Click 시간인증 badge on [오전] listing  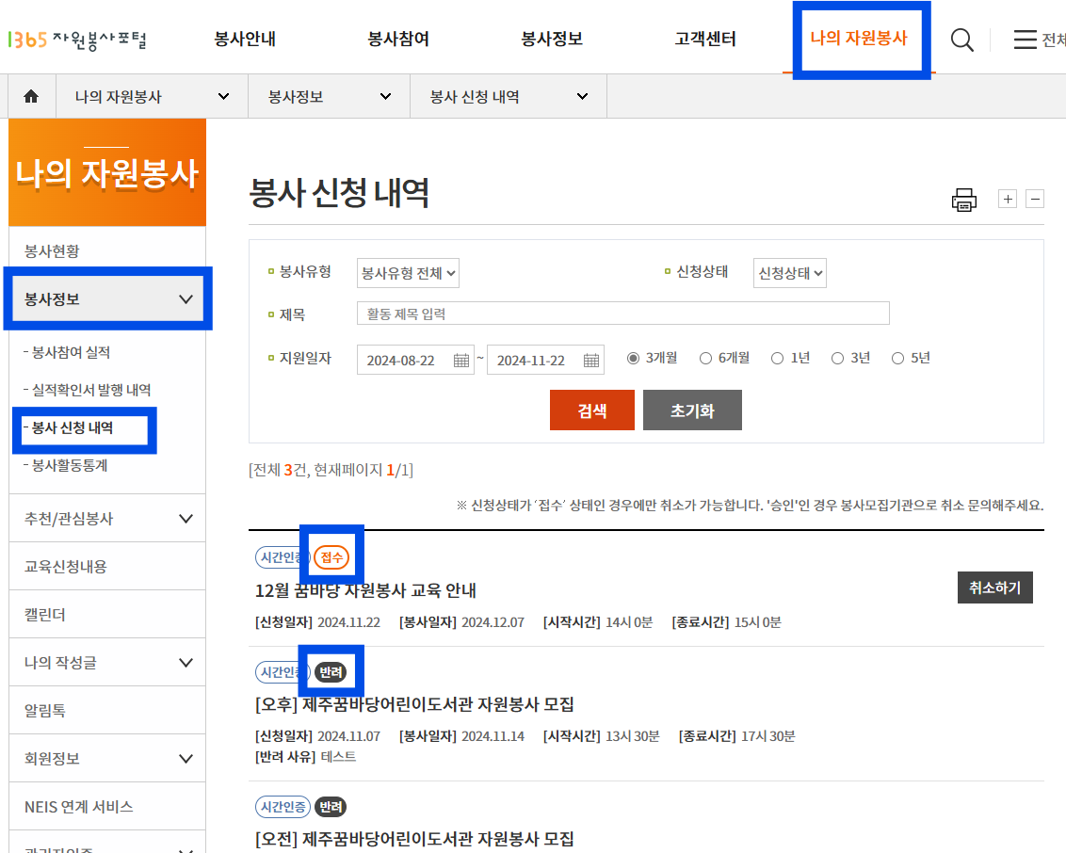(283, 807)
